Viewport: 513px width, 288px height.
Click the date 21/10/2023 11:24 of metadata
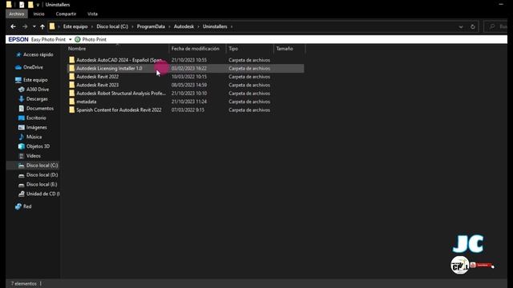tap(189, 102)
